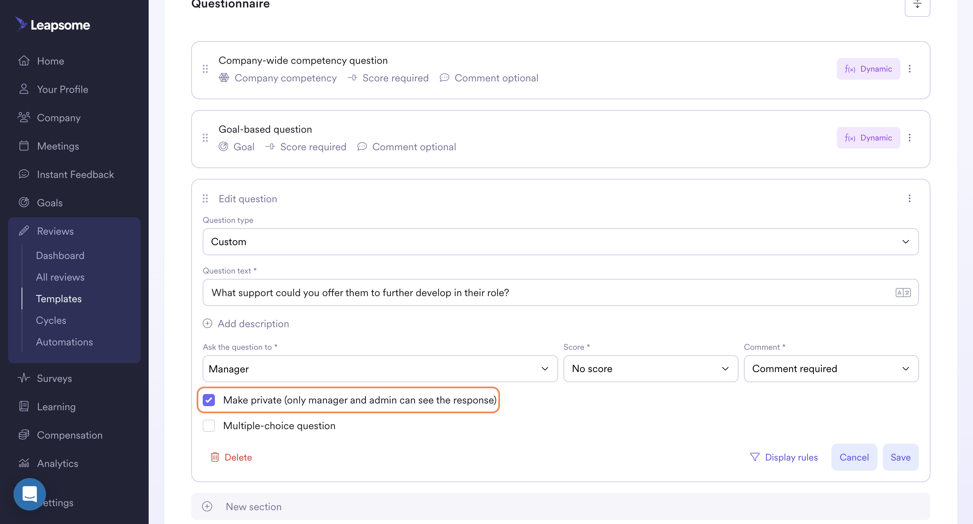This screenshot has height=524, width=973.
Task: Click into the Question text input field
Action: click(x=560, y=293)
